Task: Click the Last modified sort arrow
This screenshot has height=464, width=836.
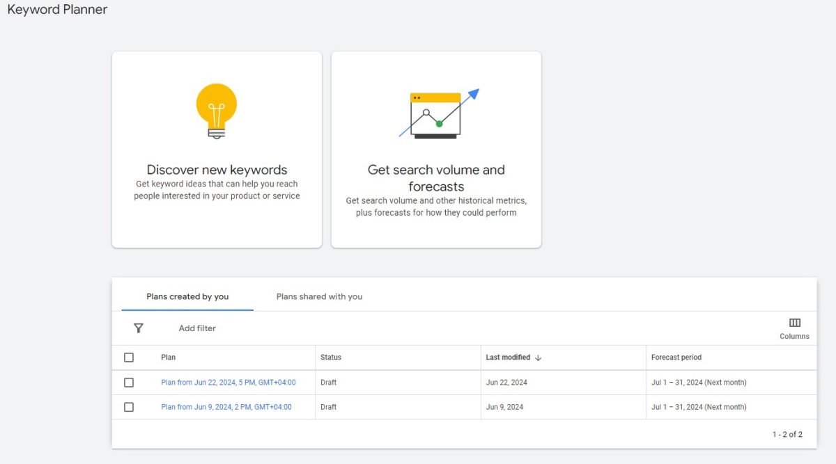Action: [x=539, y=358]
